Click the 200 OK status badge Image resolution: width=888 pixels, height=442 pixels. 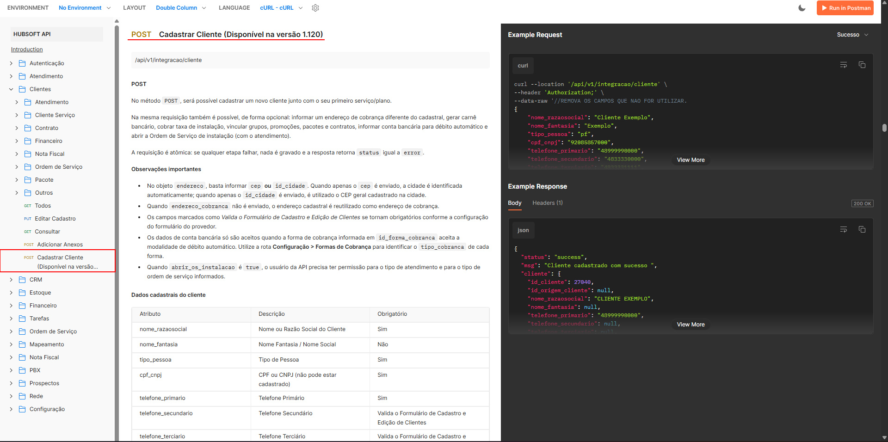tap(862, 203)
